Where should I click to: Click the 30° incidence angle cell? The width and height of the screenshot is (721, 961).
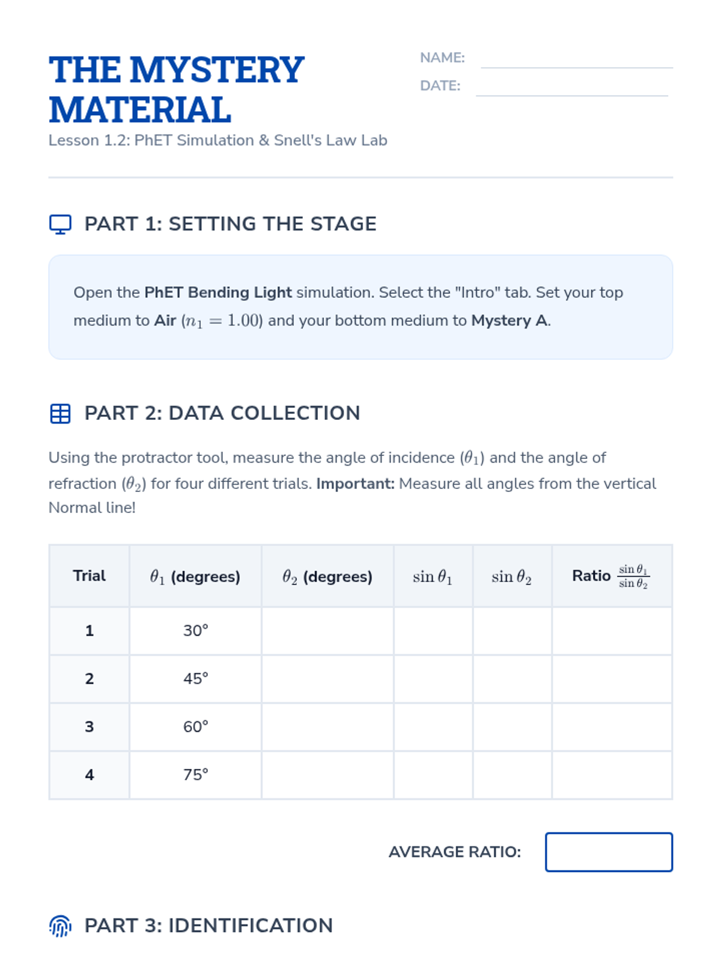pos(195,631)
